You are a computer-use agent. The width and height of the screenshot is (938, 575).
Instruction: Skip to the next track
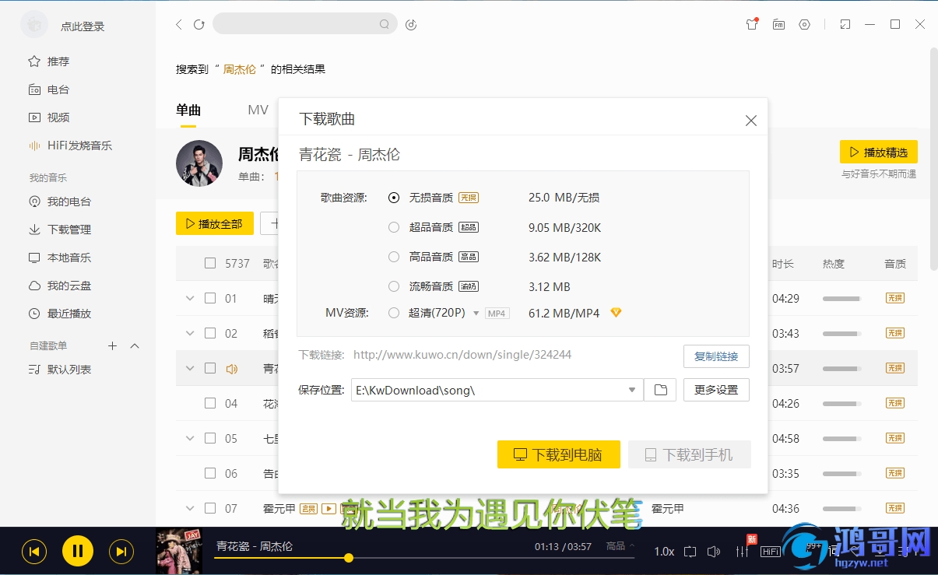point(121,552)
